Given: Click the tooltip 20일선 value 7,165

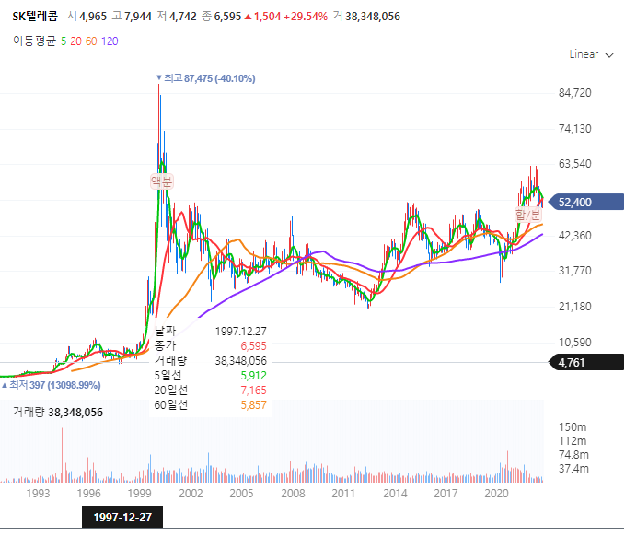Looking at the screenshot, I should (253, 391).
